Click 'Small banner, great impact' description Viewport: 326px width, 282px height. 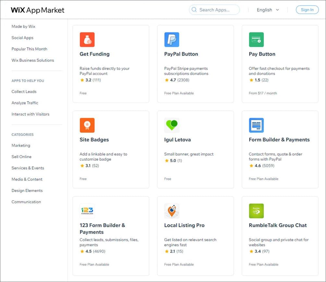click(189, 154)
